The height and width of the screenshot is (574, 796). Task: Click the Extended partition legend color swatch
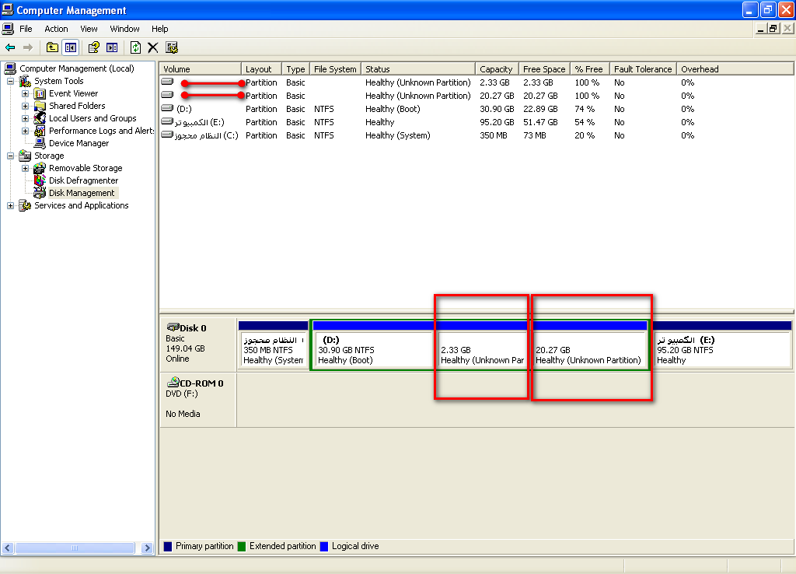tap(242, 547)
